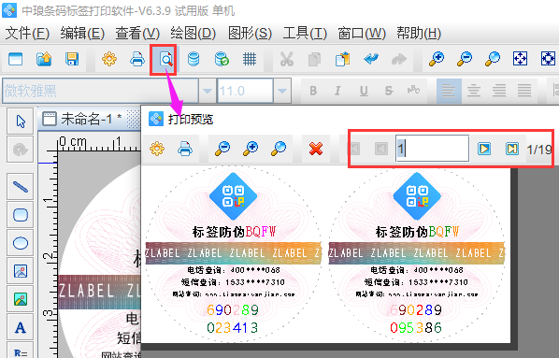Select the arrow pointer tool
559x358 pixels.
pos(21,122)
